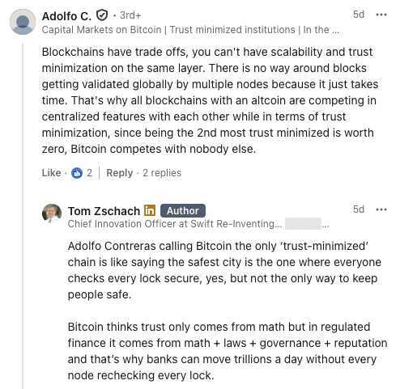Screen dimensions: 400x389
Task: Reply to Adolfo C.'s comment
Action: 120,173
